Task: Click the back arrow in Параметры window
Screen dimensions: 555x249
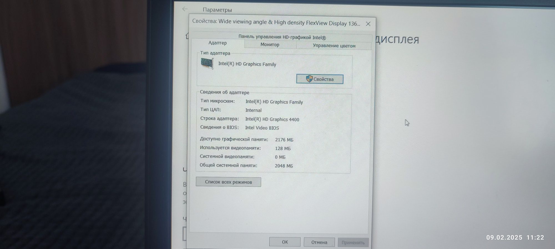Action: [185, 9]
